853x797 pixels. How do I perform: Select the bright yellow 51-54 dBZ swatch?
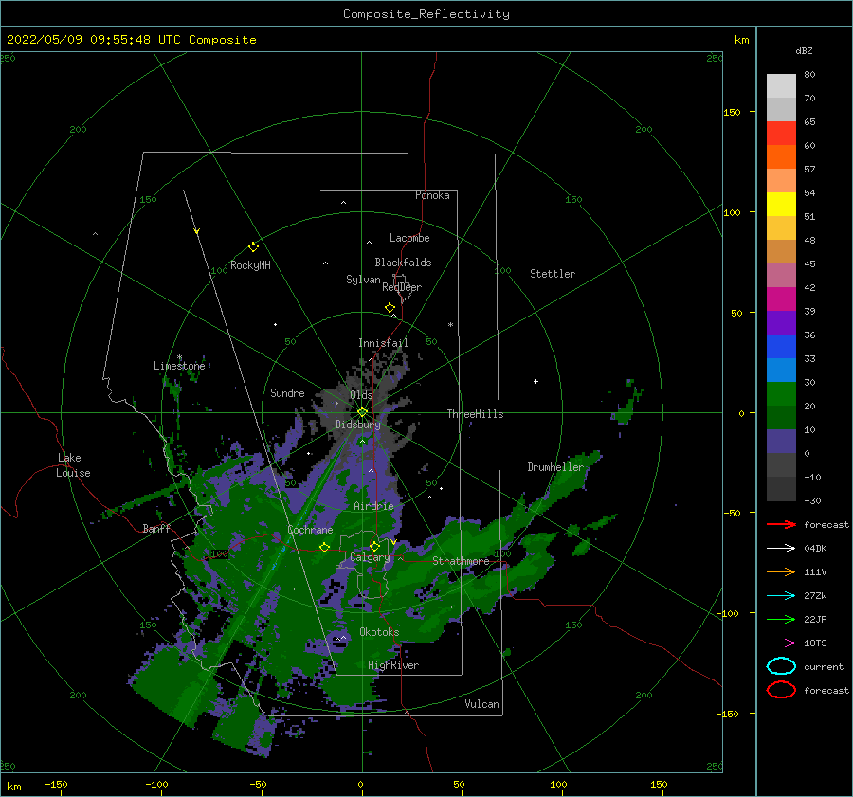click(x=781, y=204)
